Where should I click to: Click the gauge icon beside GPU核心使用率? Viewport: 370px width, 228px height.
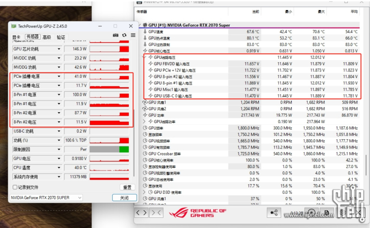coord(145,160)
